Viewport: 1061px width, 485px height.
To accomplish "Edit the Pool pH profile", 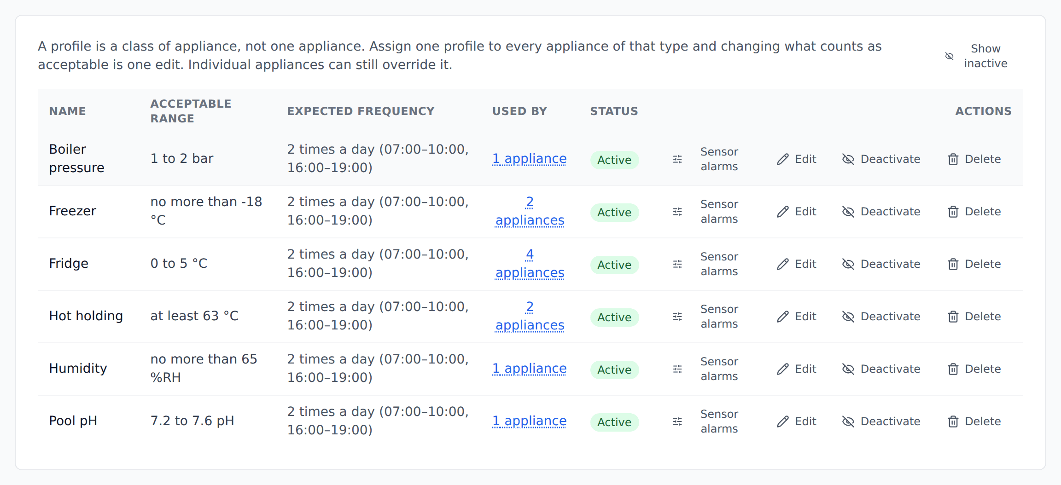I will [797, 421].
